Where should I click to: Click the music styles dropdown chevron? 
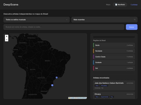tap(67, 19)
